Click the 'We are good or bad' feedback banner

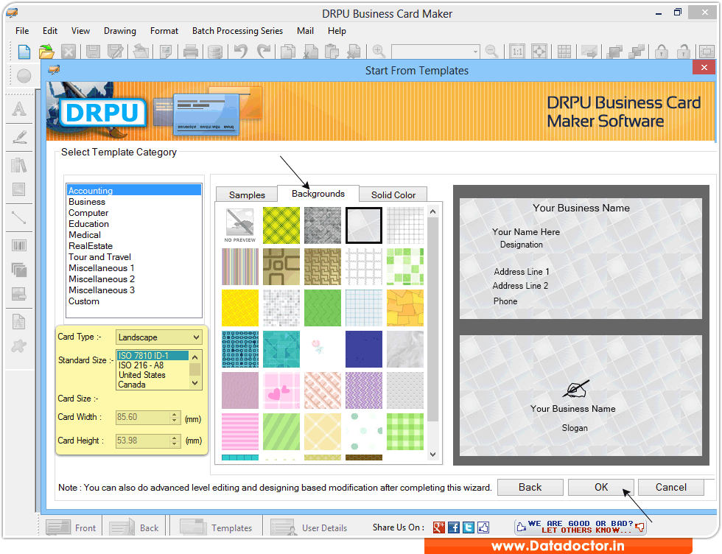tap(581, 527)
